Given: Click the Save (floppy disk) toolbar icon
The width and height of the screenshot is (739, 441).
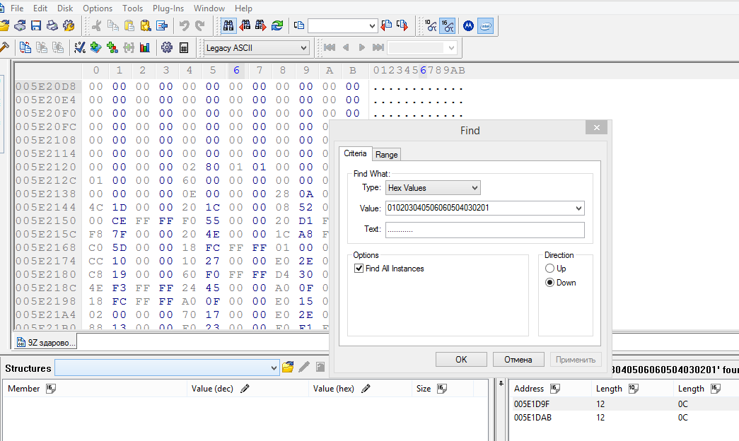Looking at the screenshot, I should pos(35,25).
